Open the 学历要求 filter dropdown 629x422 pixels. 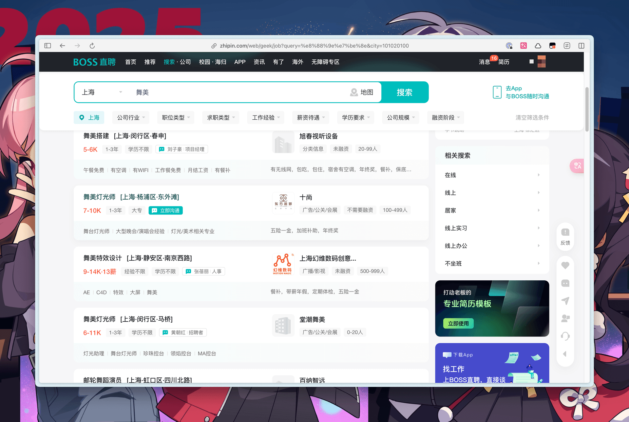(355, 117)
